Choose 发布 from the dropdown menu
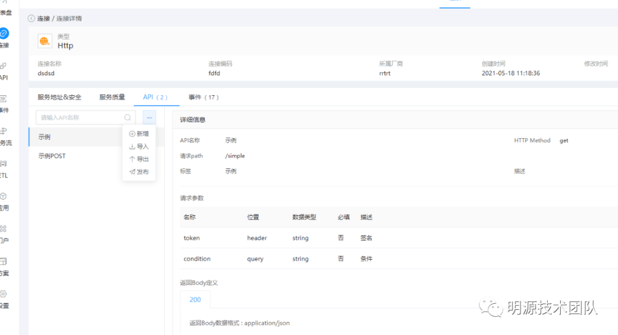The width and height of the screenshot is (618, 335). coord(139,172)
